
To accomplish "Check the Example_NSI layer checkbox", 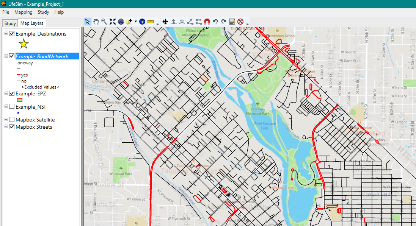I will [x=11, y=106].
